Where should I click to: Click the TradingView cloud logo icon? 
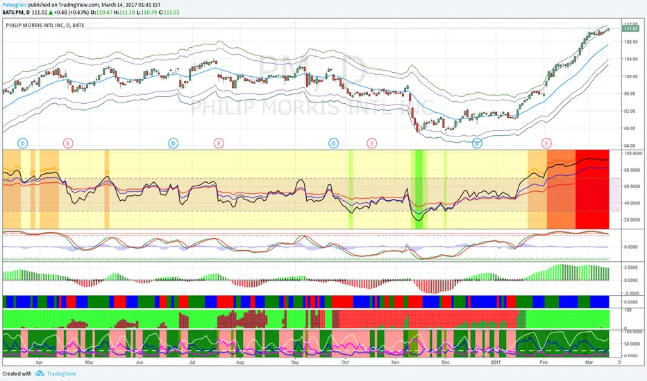(40, 373)
